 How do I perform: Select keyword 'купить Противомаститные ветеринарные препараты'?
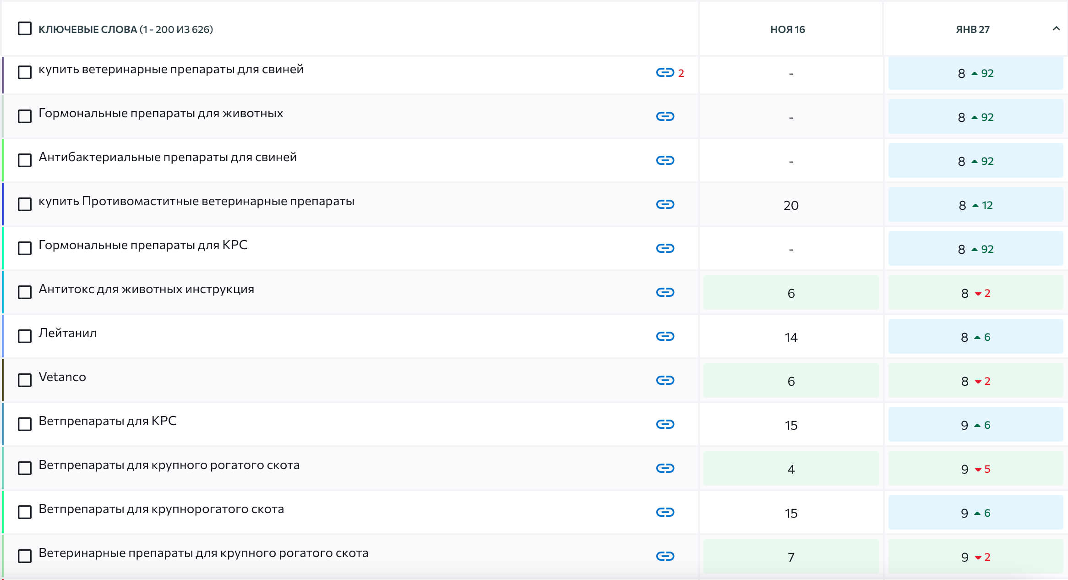(x=196, y=202)
